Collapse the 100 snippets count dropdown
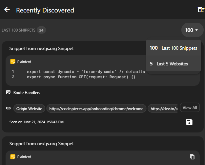 [x=192, y=30]
